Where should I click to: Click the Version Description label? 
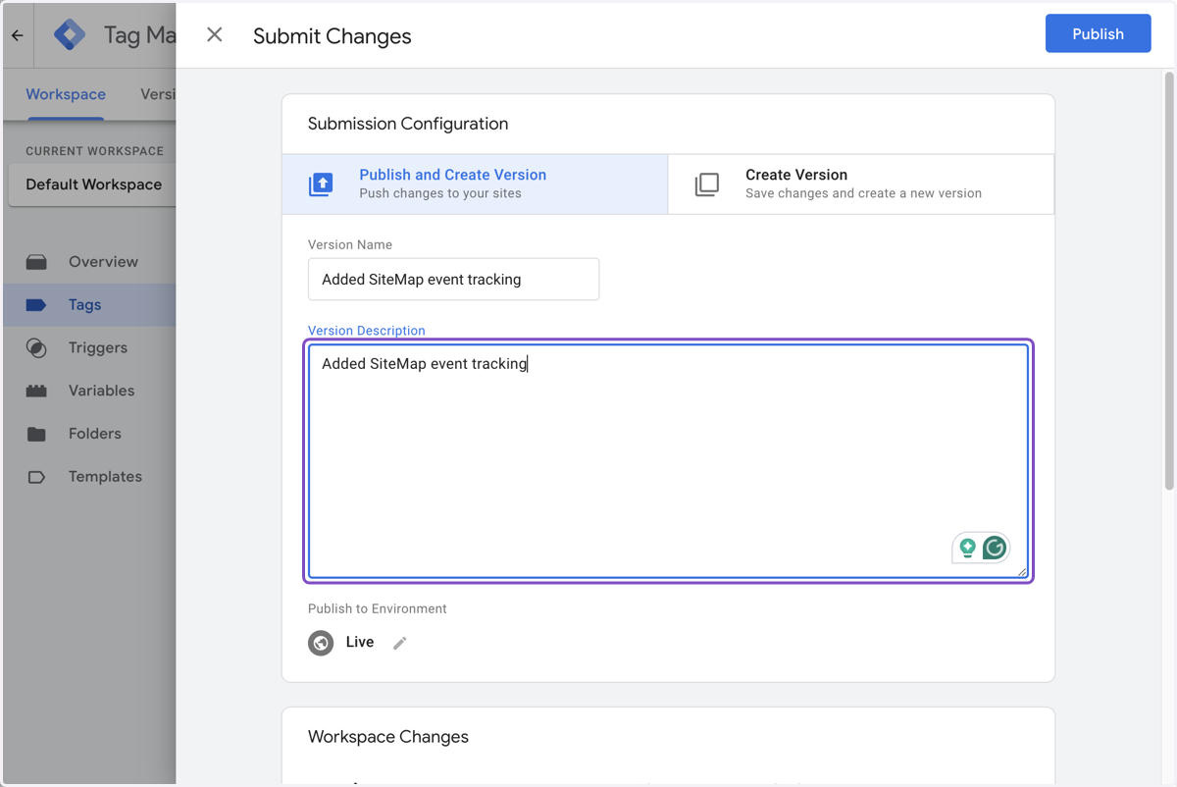coord(367,331)
